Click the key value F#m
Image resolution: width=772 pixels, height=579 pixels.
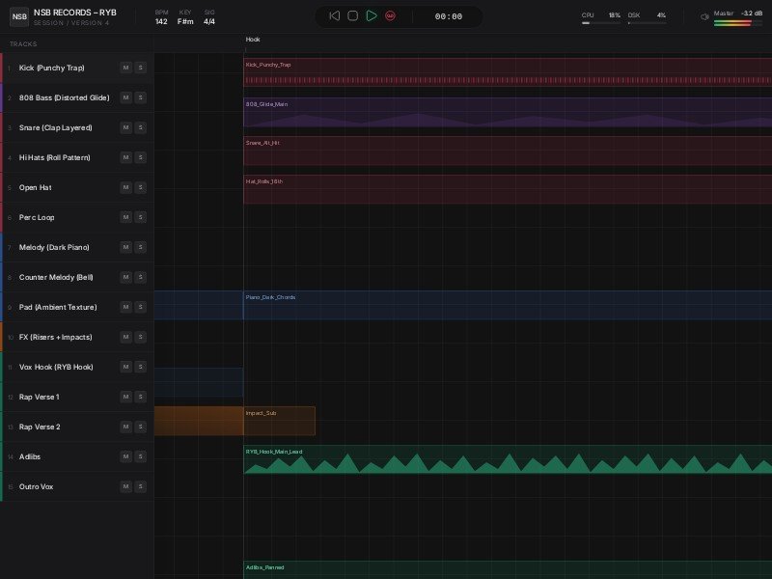point(185,21)
